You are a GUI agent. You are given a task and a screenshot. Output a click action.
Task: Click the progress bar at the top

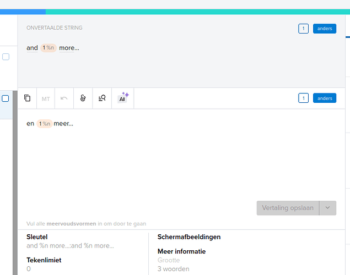(x=175, y=11)
